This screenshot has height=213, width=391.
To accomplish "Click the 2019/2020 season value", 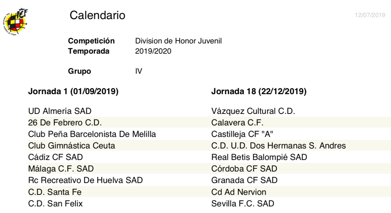I will pyautogui.click(x=153, y=51).
